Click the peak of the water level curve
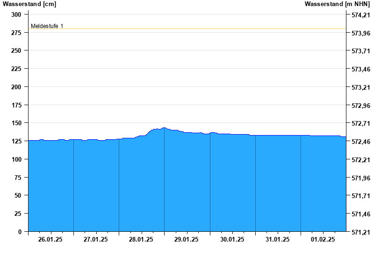374x257 pixels. point(164,128)
